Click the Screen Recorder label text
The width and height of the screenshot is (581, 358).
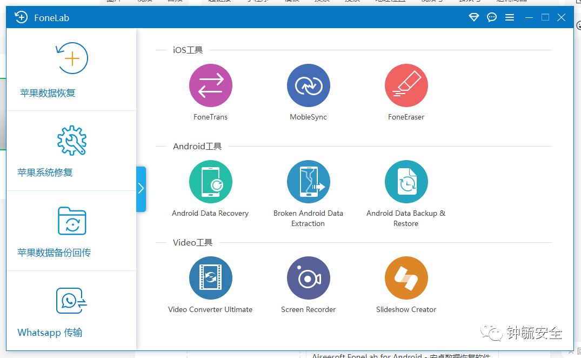308,309
